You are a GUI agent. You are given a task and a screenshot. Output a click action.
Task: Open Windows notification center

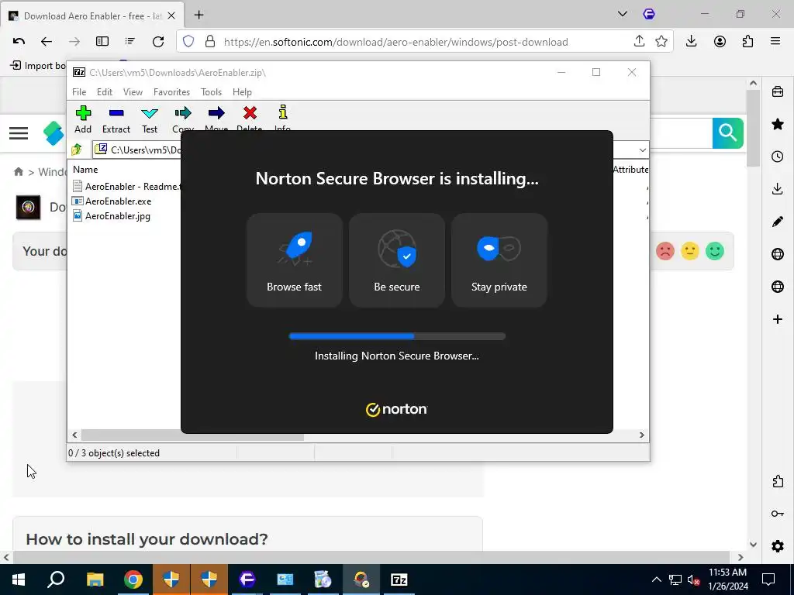click(x=768, y=580)
